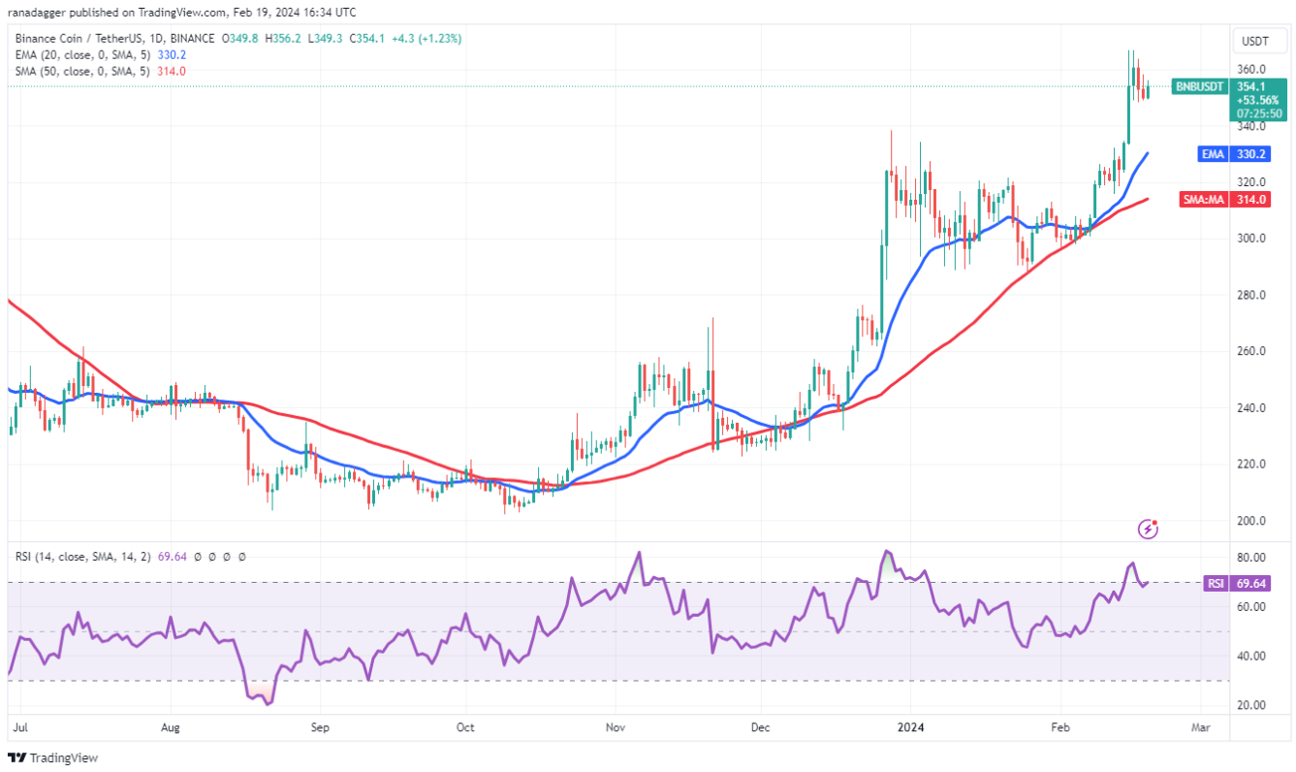The height and width of the screenshot is (772, 1296).
Task: Click the 20.00 RSI axis label
Action: [1250, 705]
